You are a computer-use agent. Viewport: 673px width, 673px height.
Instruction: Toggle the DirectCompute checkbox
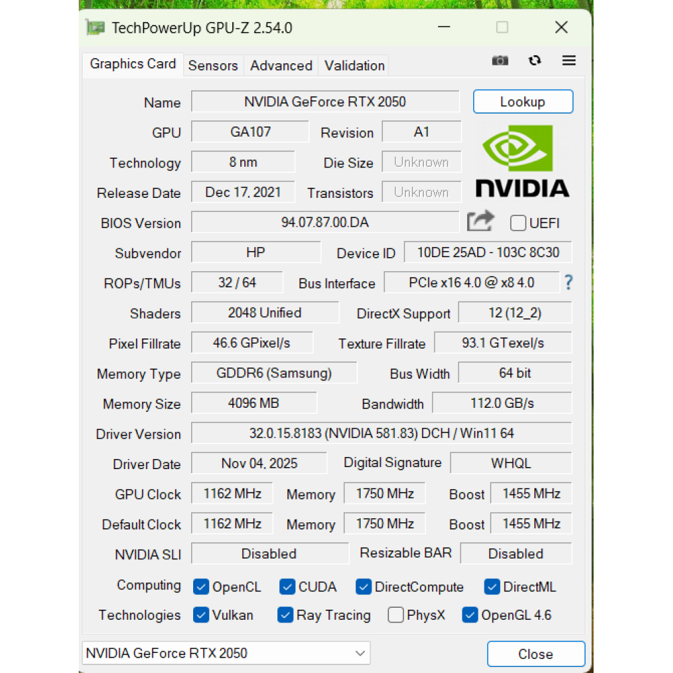click(363, 587)
